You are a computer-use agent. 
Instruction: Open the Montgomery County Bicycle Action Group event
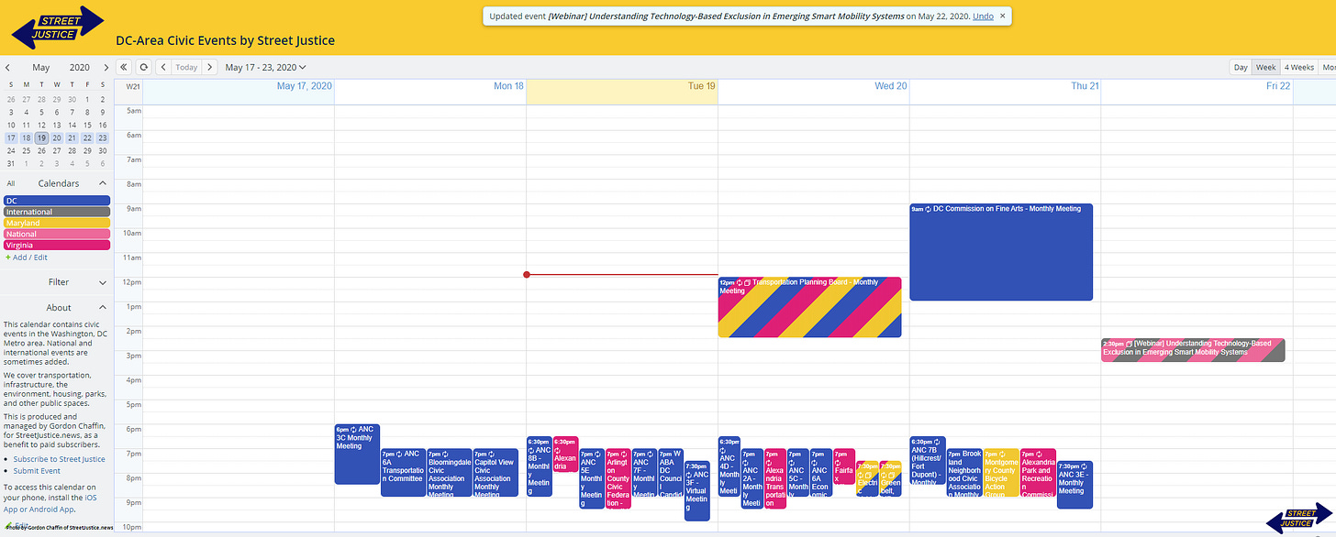click(x=1001, y=473)
